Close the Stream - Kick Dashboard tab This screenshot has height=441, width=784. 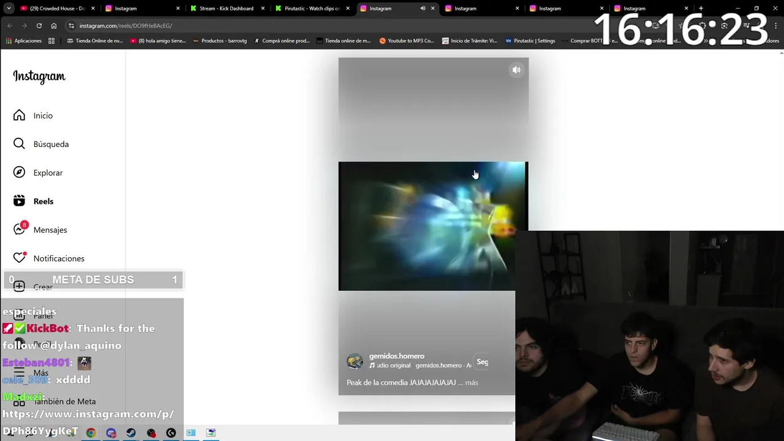pyautogui.click(x=263, y=9)
